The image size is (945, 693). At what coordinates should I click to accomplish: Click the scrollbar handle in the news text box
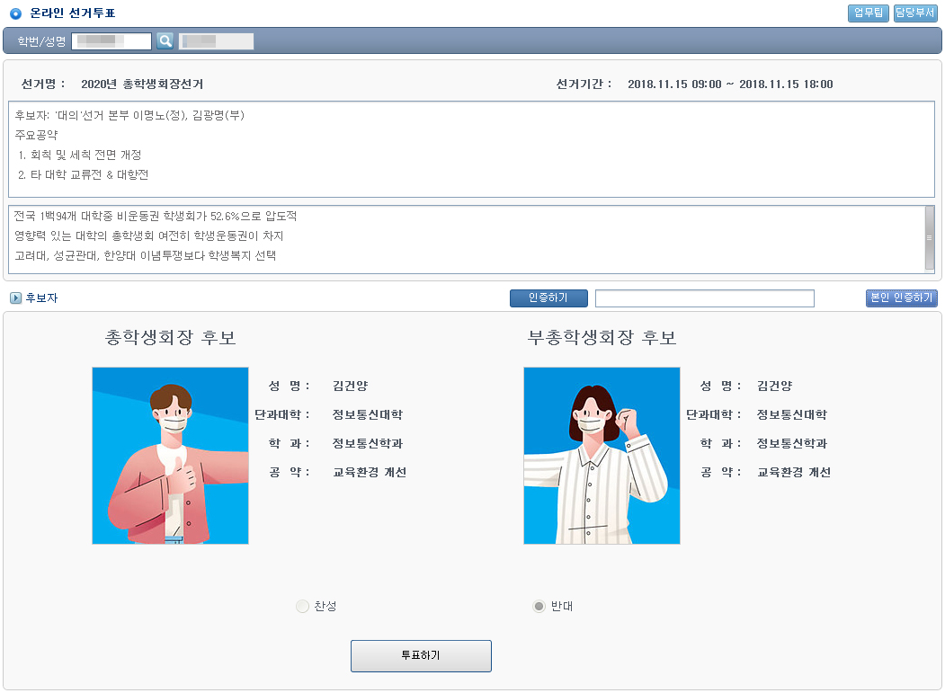pos(929,237)
